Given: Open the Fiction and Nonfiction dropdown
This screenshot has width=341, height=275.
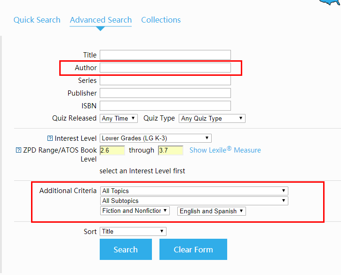Looking at the screenshot, I should 135,211.
